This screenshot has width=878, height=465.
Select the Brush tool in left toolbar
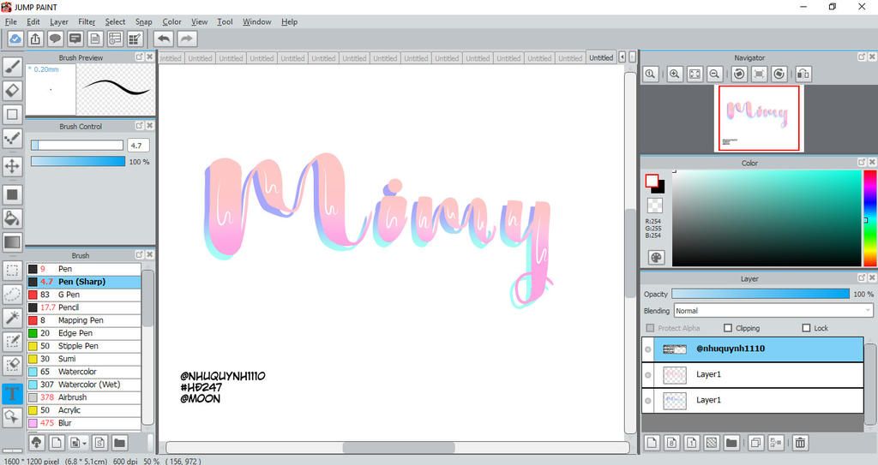pyautogui.click(x=12, y=67)
